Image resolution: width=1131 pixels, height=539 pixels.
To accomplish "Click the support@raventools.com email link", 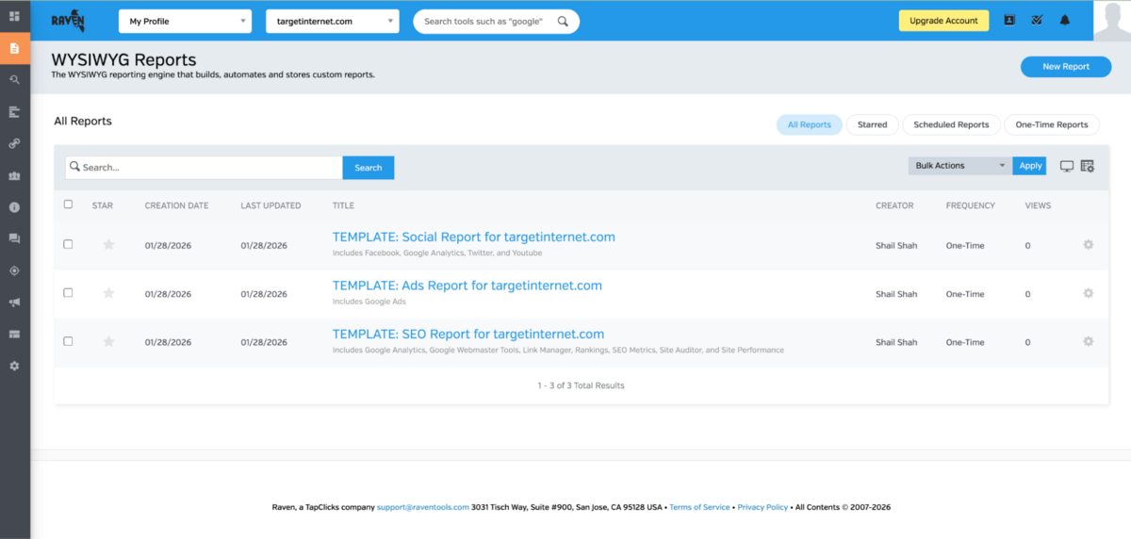I will coord(422,507).
